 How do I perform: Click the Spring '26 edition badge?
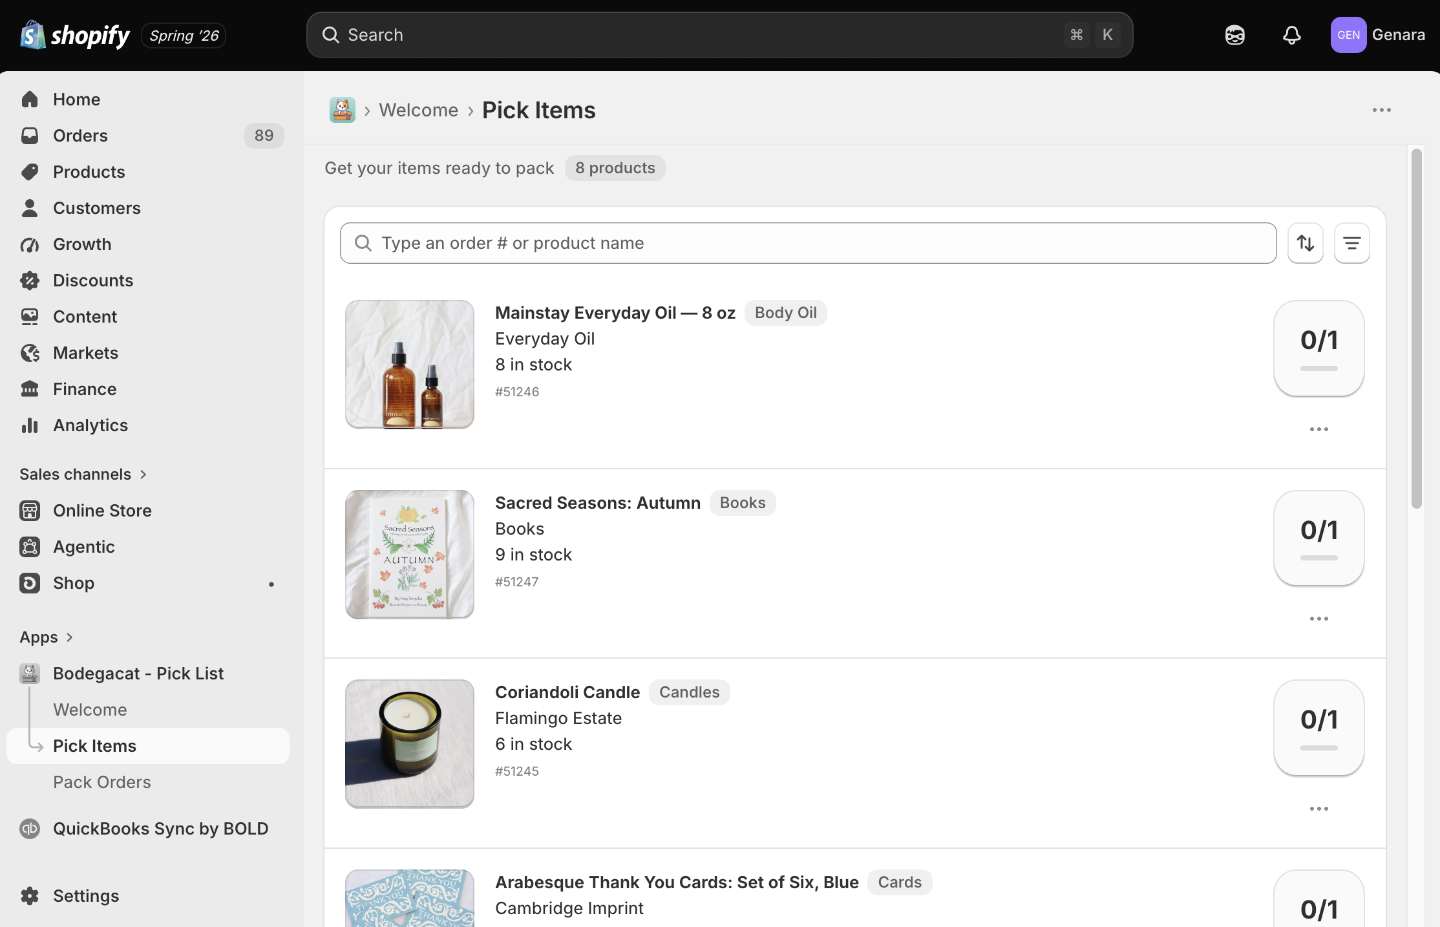184,36
